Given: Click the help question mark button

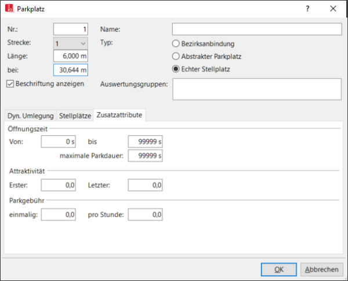Looking at the screenshot, I should tap(307, 9).
